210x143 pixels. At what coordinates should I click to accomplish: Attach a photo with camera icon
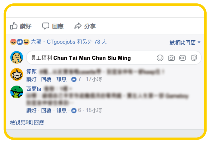(x=171, y=58)
